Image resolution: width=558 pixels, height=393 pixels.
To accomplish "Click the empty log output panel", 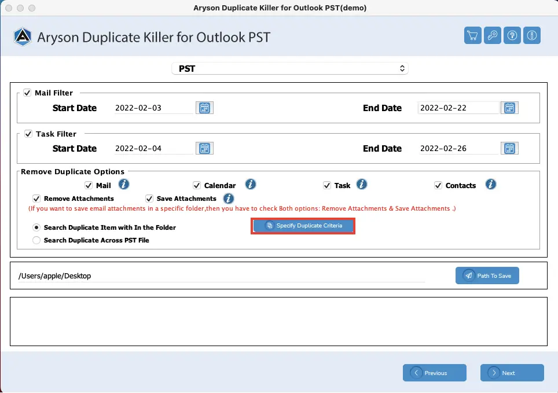I will pyautogui.click(x=278, y=321).
